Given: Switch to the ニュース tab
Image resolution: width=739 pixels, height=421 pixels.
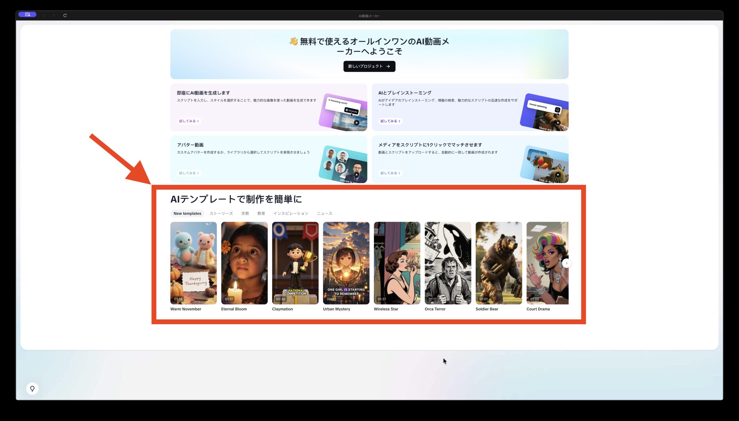Looking at the screenshot, I should [324, 213].
